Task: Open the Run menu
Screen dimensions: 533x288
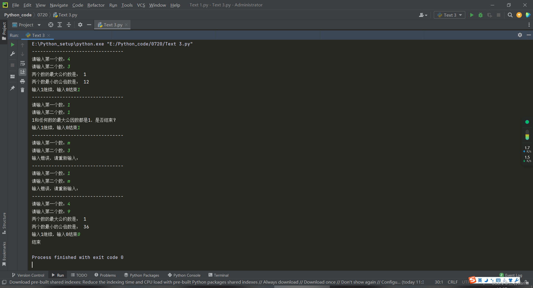Action: [x=113, y=5]
